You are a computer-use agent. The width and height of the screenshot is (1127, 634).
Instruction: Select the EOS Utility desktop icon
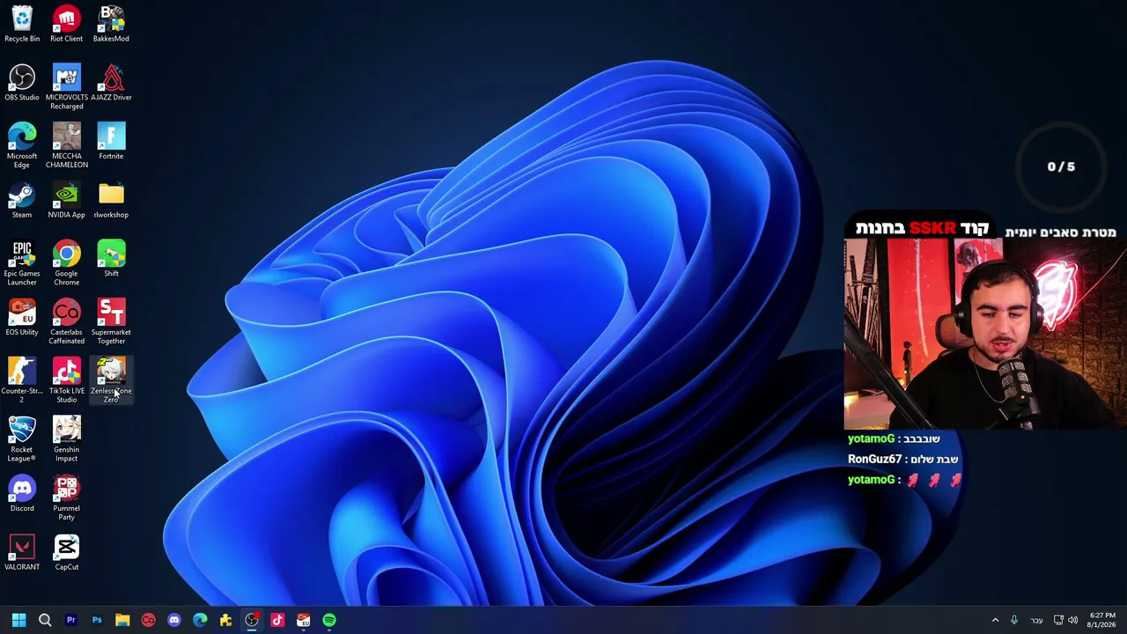[x=22, y=318]
